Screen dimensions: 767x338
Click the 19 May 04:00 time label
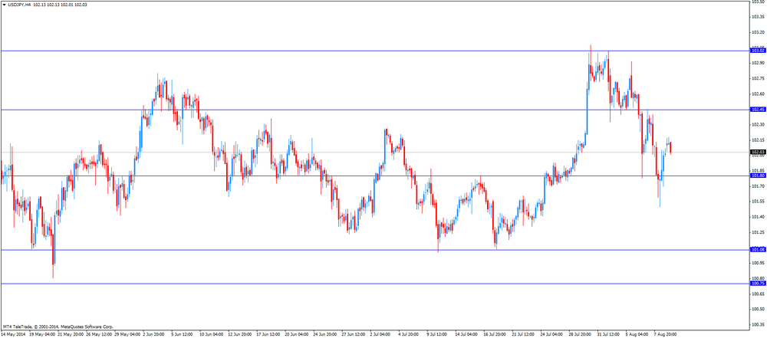(x=41, y=335)
